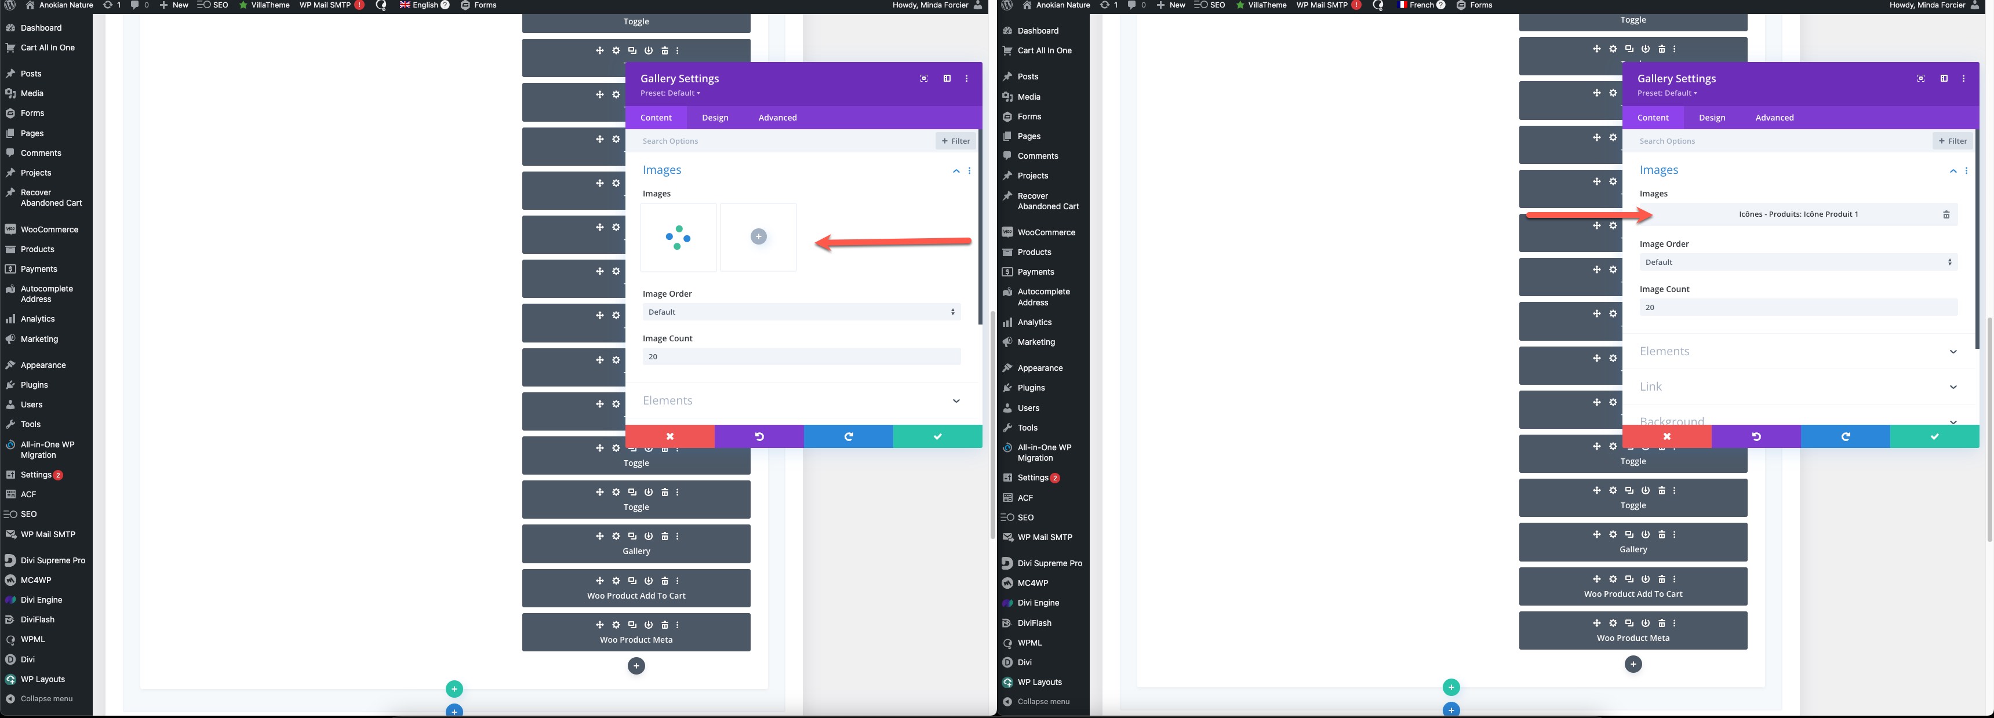The height and width of the screenshot is (718, 1994).
Task: Add a new gallery image in English window
Action: click(x=759, y=237)
